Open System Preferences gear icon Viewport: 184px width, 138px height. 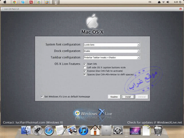[118, 130]
